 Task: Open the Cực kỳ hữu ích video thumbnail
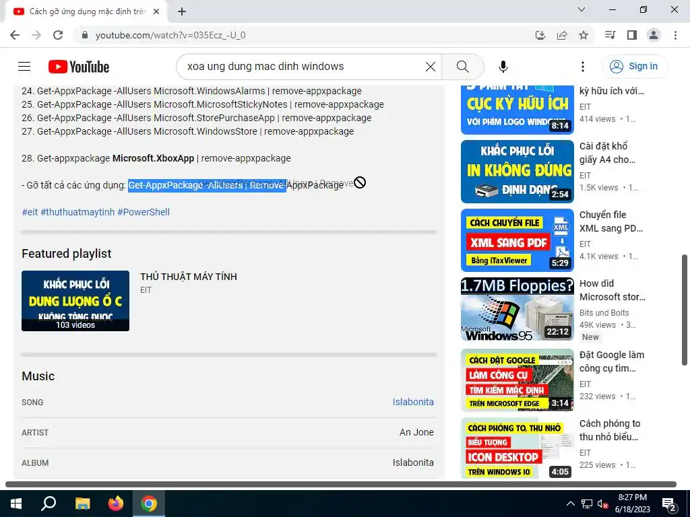click(x=517, y=110)
